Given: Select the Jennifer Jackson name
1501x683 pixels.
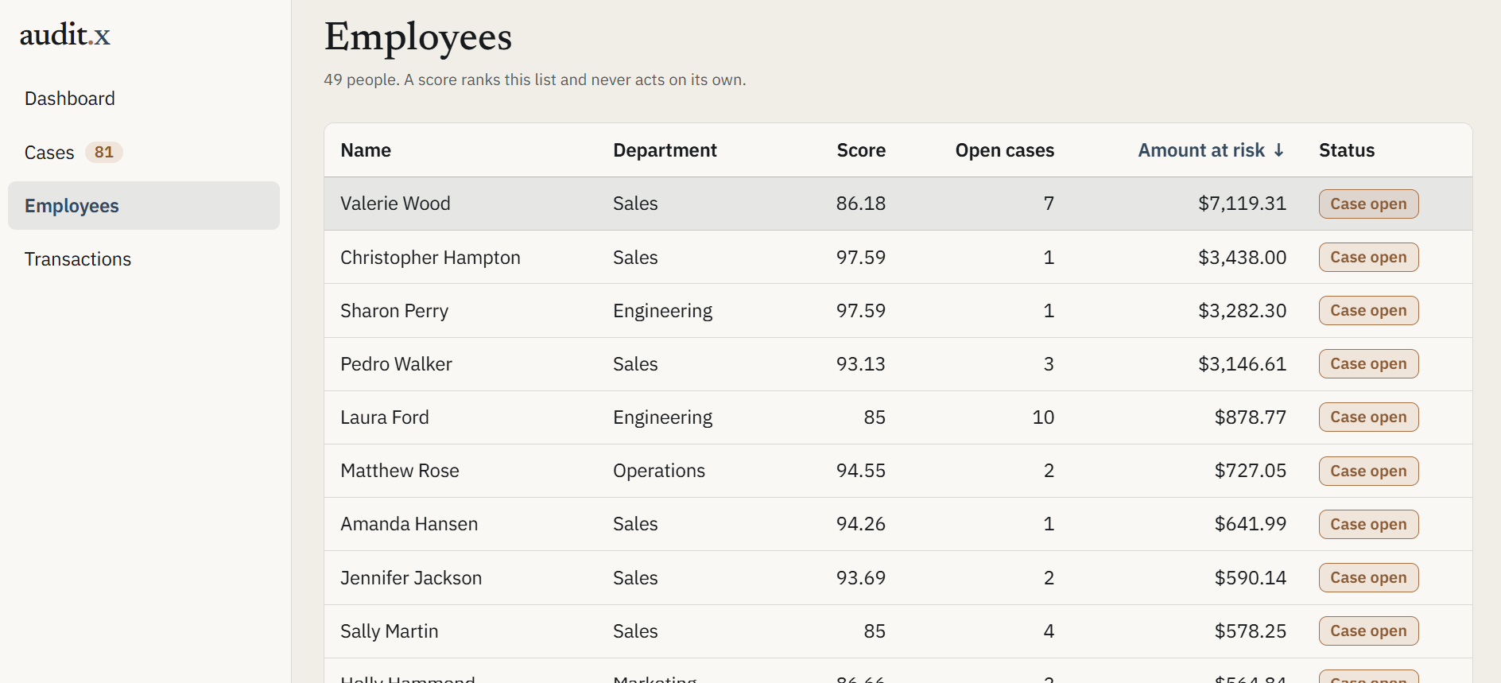Looking at the screenshot, I should click(411, 578).
